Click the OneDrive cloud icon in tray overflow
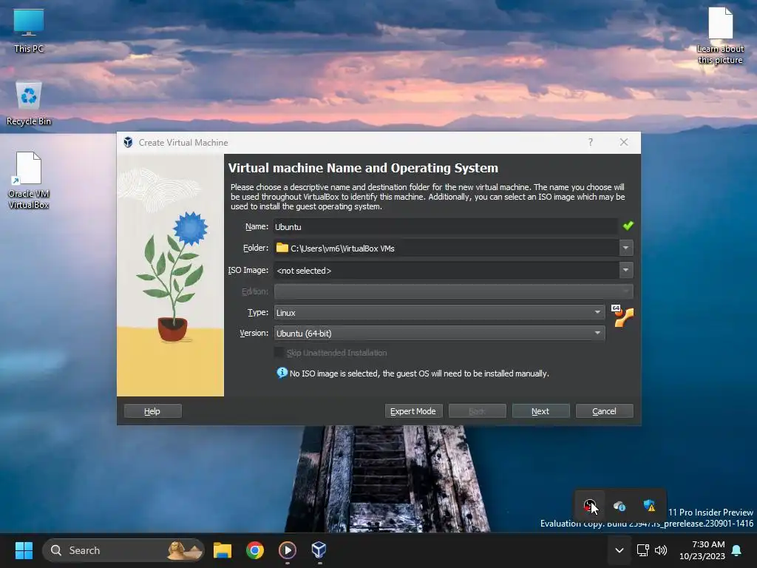This screenshot has width=757, height=568. (619, 506)
